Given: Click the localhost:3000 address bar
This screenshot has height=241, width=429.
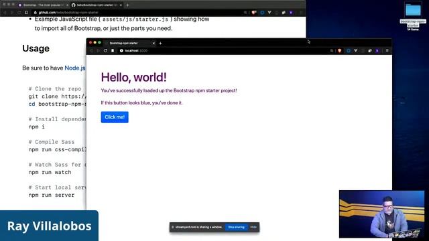Looking at the screenshot, I should click(x=223, y=51).
